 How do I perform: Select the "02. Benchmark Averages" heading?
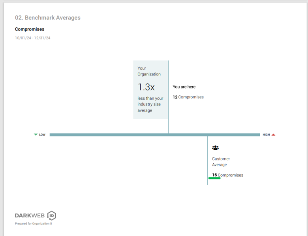pyautogui.click(x=47, y=18)
